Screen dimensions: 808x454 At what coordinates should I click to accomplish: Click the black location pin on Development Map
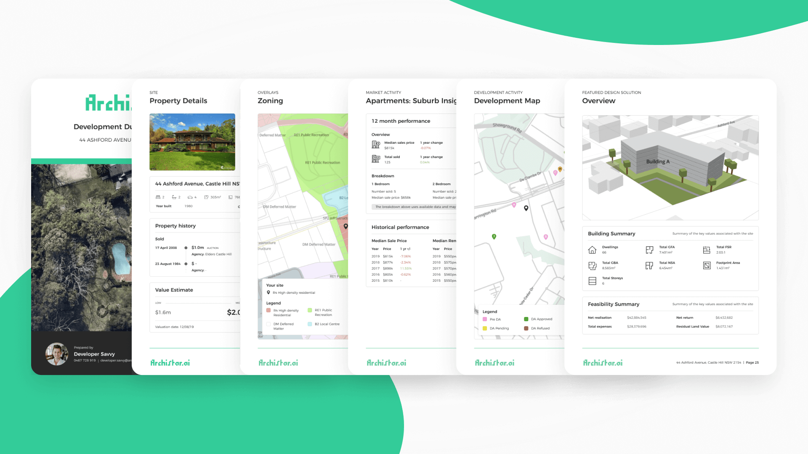(x=526, y=208)
